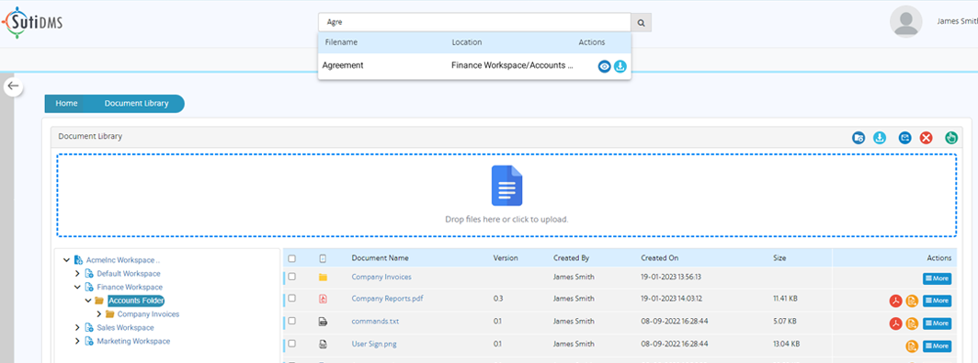
Task: Click the search magnifier button
Action: point(642,23)
